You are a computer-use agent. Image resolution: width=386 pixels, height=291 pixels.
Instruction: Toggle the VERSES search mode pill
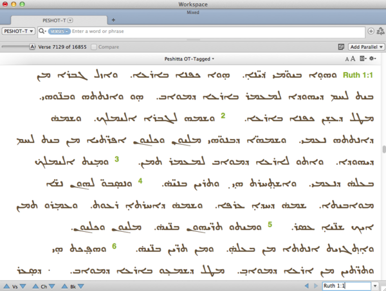coord(59,31)
